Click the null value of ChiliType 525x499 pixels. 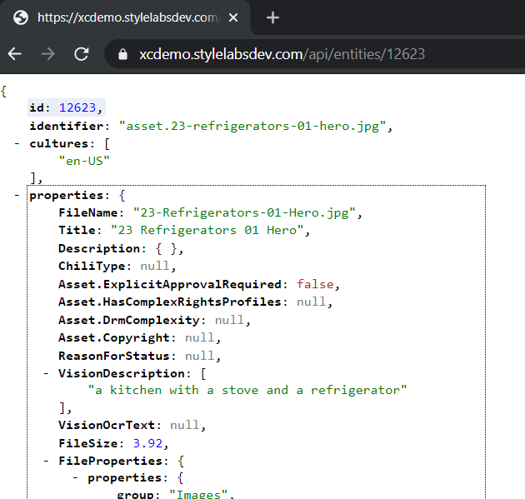(x=155, y=266)
